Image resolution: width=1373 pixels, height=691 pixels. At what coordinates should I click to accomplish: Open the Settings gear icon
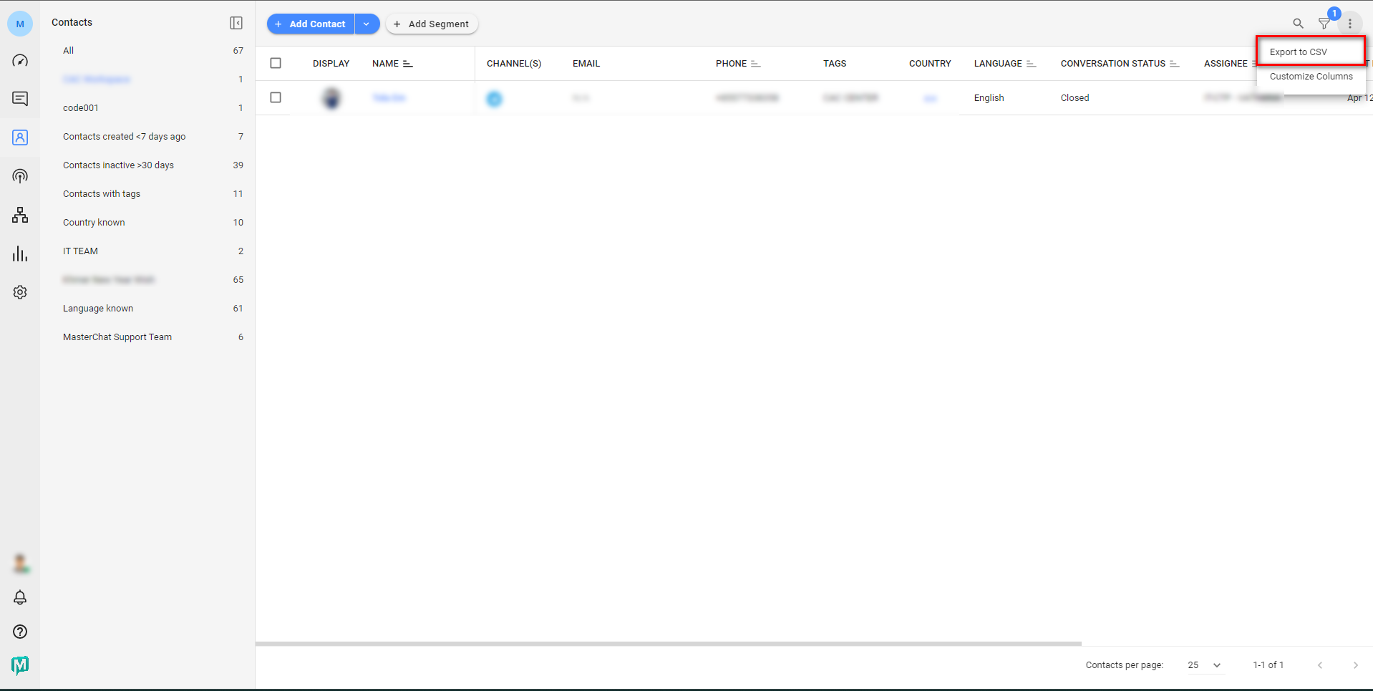(x=20, y=292)
